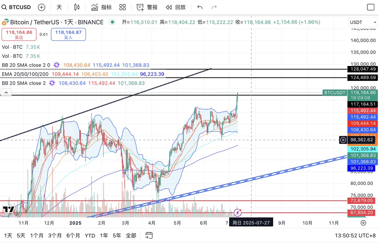Set range to 6个月

click(x=73, y=235)
